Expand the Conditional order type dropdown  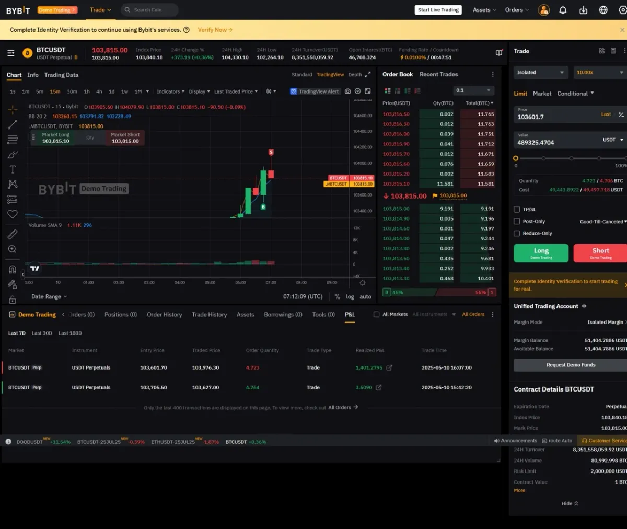coord(575,94)
